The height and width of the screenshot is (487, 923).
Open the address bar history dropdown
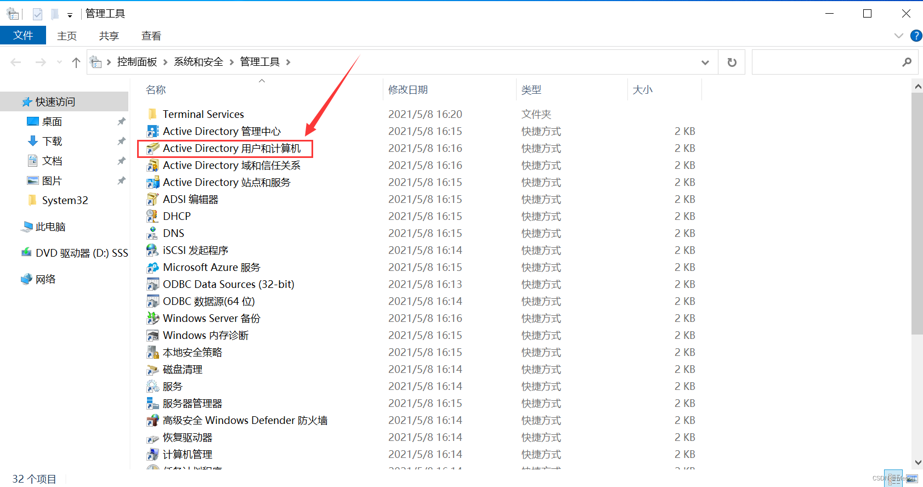[x=705, y=62]
